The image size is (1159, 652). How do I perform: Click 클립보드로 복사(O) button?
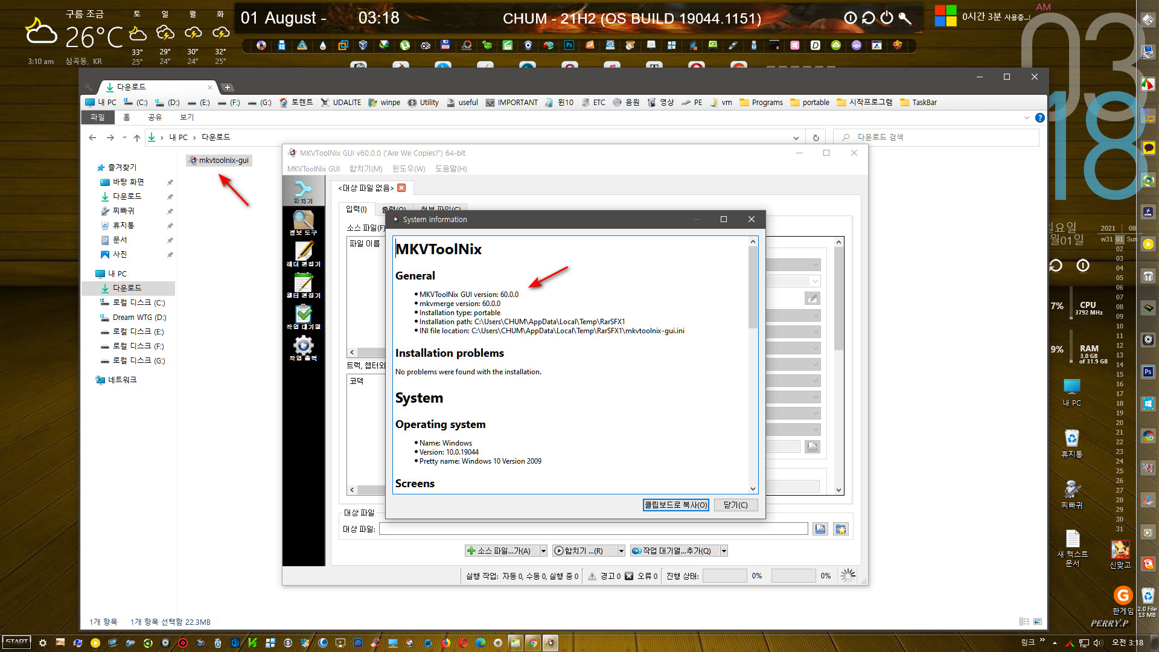tap(675, 505)
